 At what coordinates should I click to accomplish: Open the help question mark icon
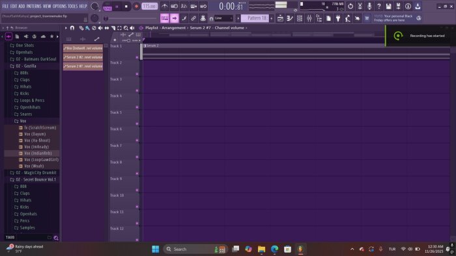[379, 6]
